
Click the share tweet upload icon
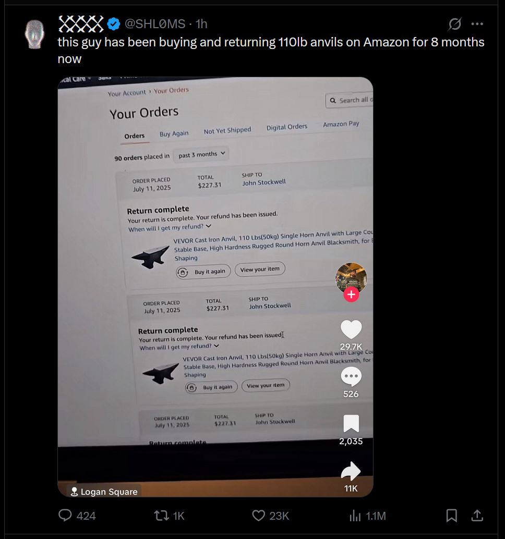(477, 515)
